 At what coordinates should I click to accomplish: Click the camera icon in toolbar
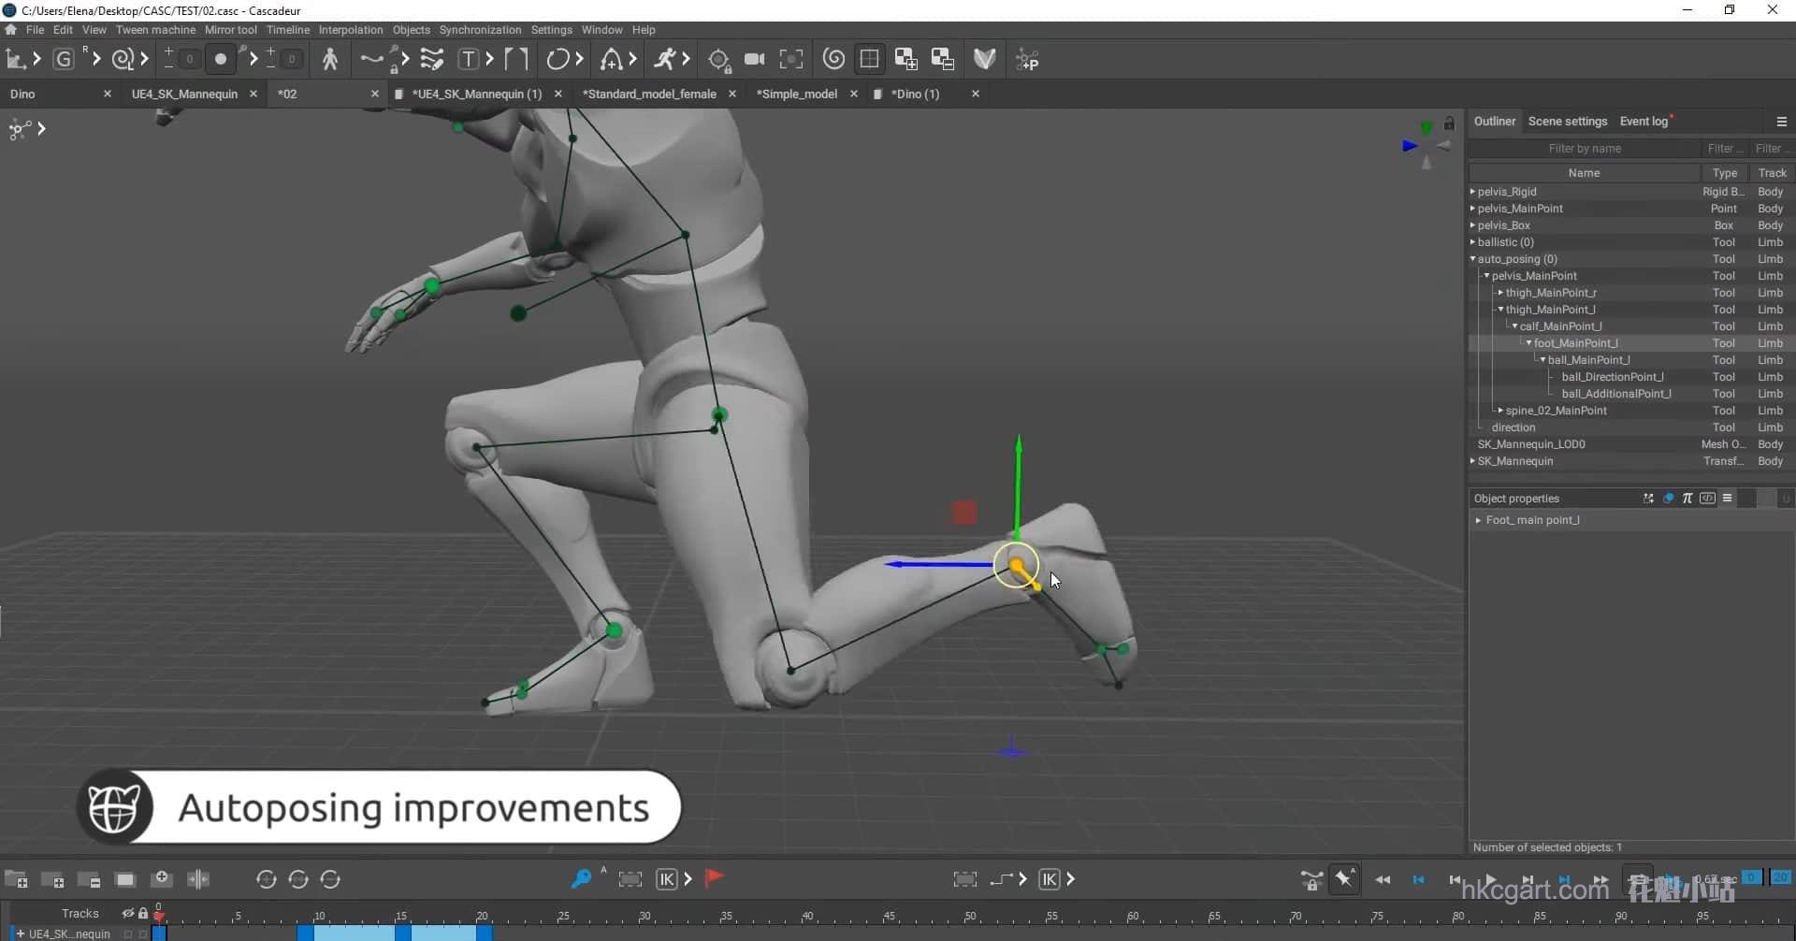point(755,60)
